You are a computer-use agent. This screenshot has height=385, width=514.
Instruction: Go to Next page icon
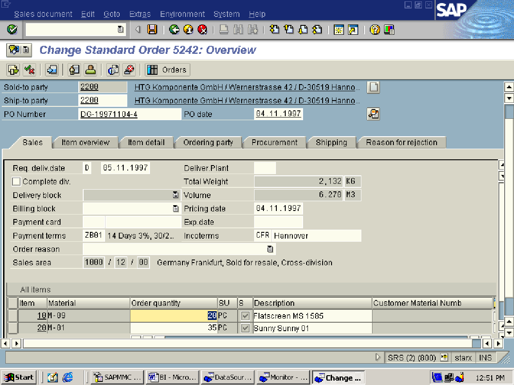[x=303, y=29]
